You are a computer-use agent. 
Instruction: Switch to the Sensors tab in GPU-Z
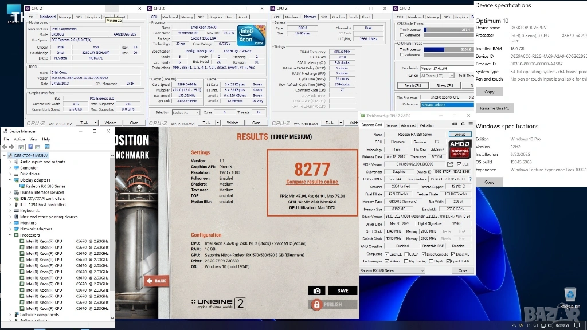[x=392, y=125]
